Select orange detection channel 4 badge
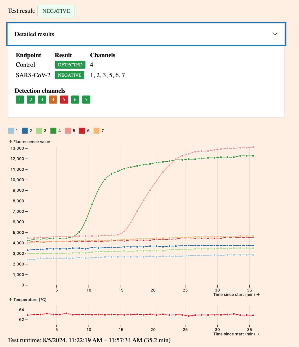The width and height of the screenshot is (299, 347). (x=53, y=100)
